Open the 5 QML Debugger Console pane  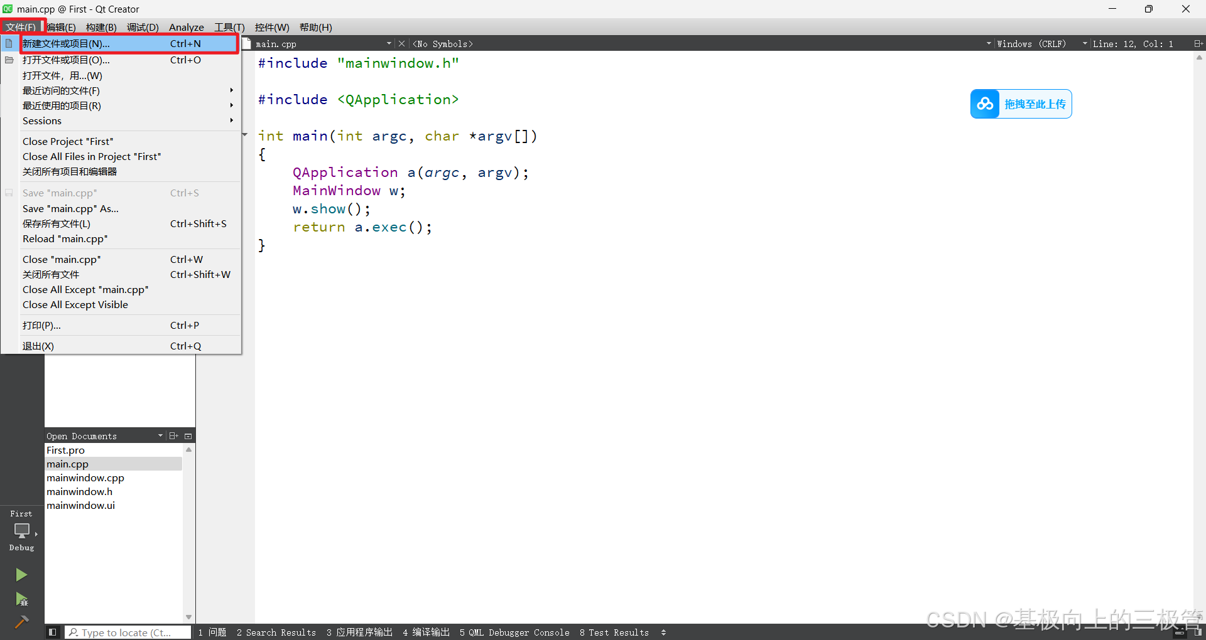(514, 632)
